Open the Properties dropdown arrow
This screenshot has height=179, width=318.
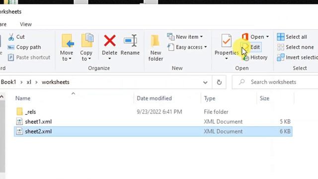click(x=227, y=59)
